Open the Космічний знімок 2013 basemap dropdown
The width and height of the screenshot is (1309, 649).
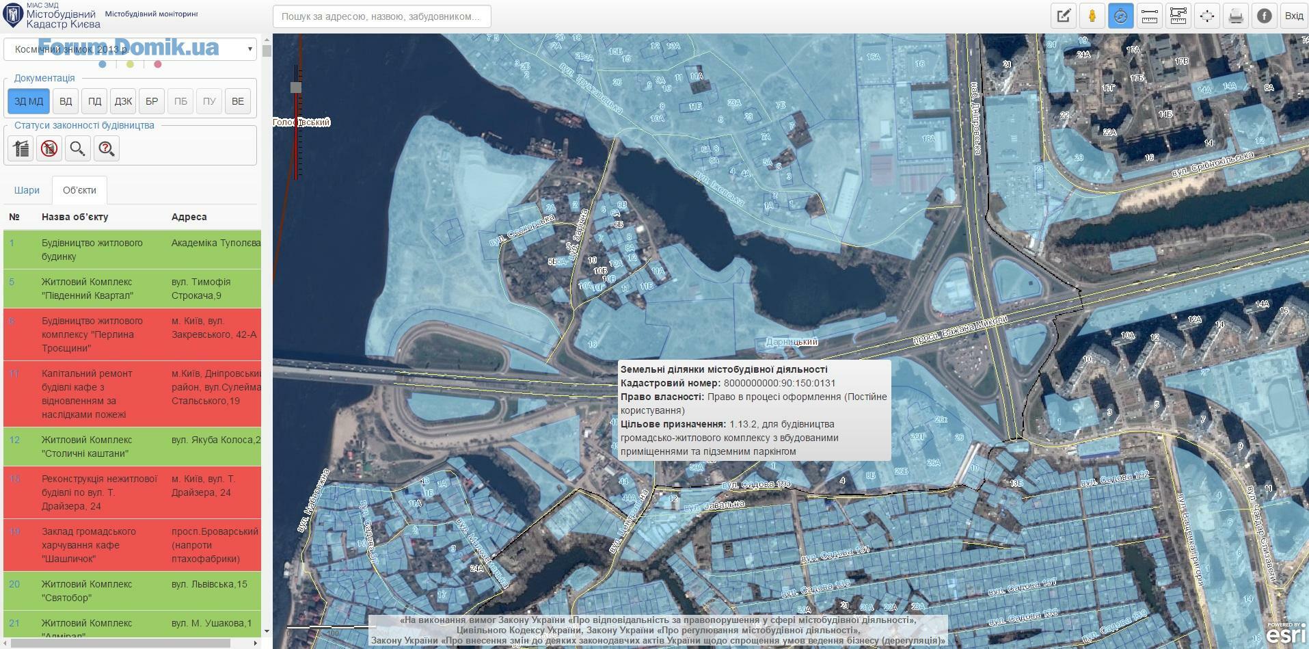point(131,49)
